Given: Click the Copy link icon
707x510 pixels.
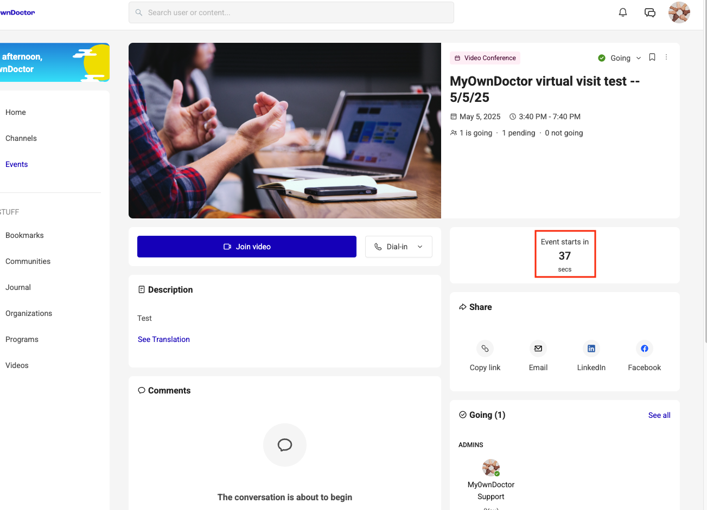Looking at the screenshot, I should click(x=485, y=348).
